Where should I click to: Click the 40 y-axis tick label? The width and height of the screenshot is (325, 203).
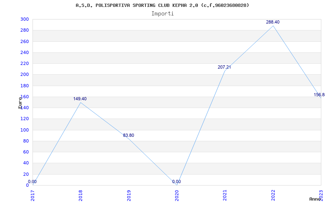coord(26,163)
